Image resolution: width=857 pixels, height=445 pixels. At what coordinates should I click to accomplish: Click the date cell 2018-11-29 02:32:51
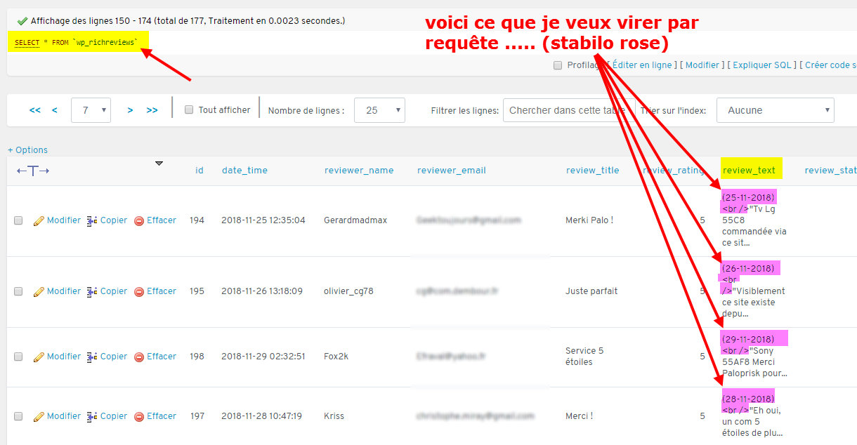pyautogui.click(x=263, y=357)
